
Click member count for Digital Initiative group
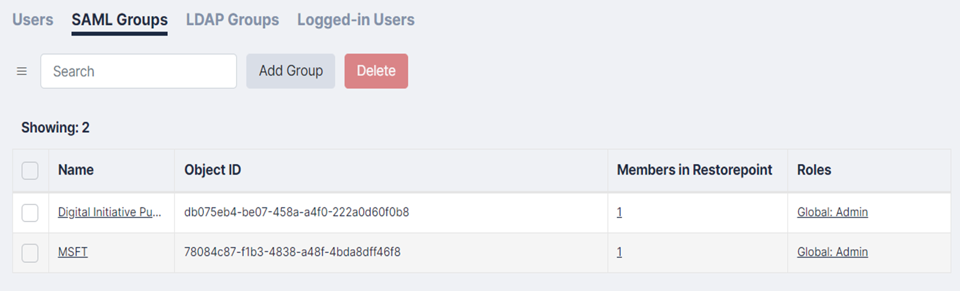(x=619, y=212)
